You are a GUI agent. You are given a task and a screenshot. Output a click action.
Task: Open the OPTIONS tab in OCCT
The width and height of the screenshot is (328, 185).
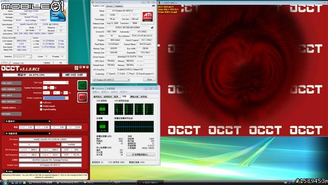(11, 114)
